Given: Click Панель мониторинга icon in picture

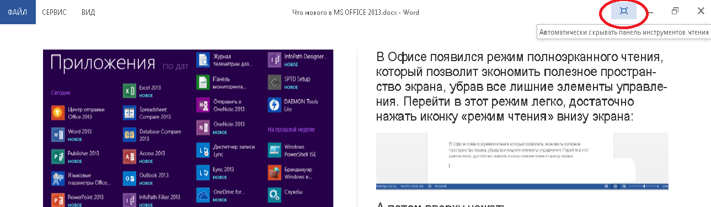Looking at the screenshot, I should coord(203,82).
